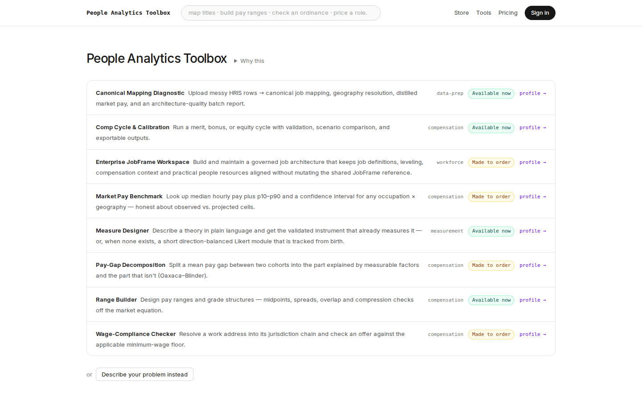The height and width of the screenshot is (401, 642).
Task: Click 'compensation' tag on Market Pay Benchmark row
Action: click(x=446, y=197)
